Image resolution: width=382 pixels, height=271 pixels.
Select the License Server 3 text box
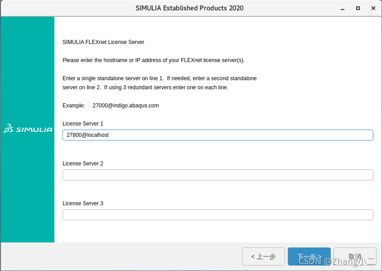point(218,215)
